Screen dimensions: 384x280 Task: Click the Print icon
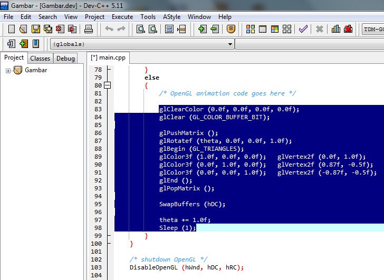pos(89,29)
